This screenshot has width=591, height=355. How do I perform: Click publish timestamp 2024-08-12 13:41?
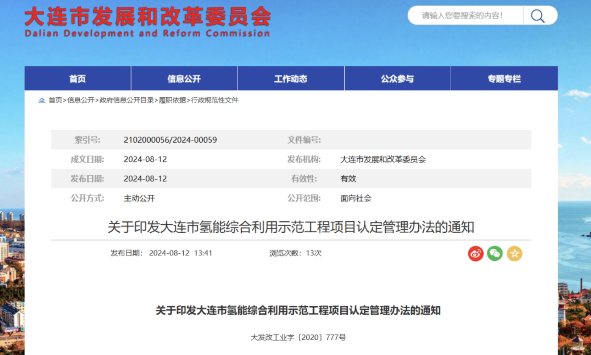pos(181,253)
